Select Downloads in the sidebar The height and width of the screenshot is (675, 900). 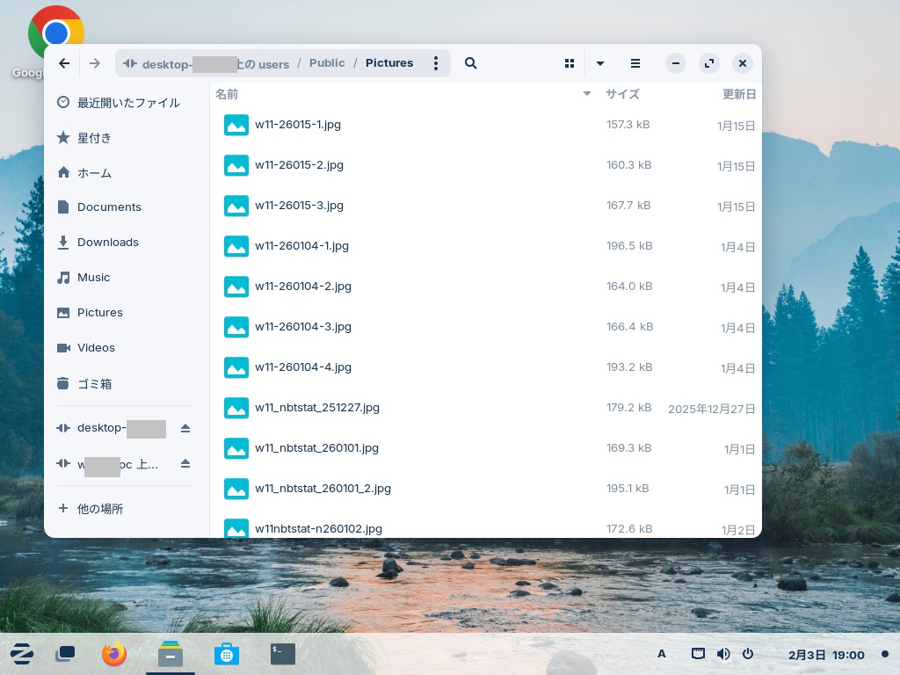(x=107, y=243)
